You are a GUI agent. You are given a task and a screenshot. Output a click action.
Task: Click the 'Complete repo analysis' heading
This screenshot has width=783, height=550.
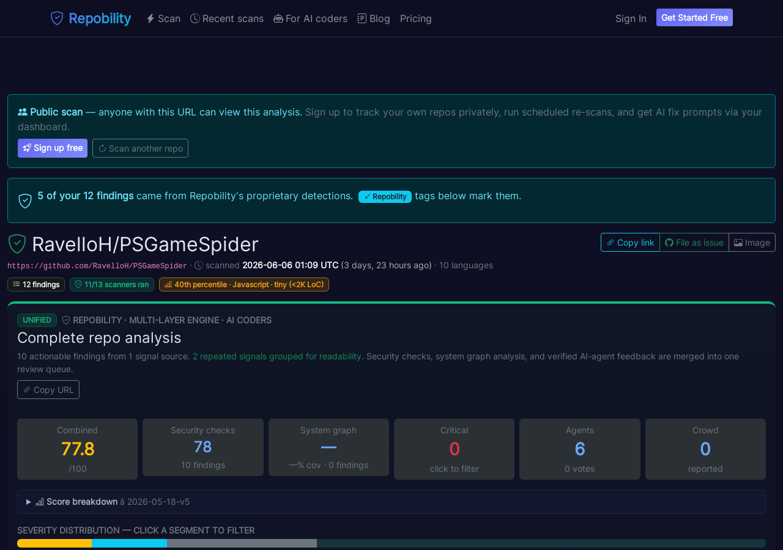click(99, 337)
